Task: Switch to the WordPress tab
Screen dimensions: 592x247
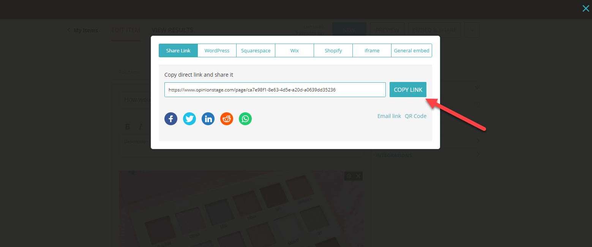Action: [217, 50]
